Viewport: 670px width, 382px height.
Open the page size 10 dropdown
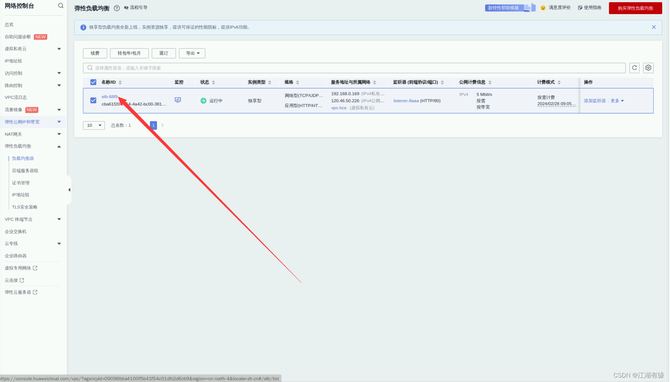click(x=94, y=125)
